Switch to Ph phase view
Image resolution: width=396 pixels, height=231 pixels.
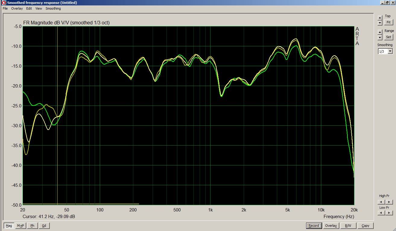32,226
